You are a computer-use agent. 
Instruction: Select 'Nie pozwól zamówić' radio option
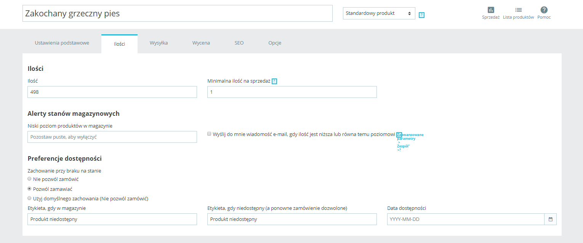tap(29, 179)
